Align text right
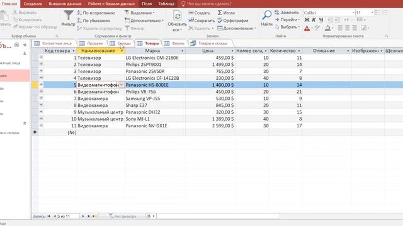403x226 pixels. click(x=355, y=28)
